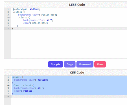Clear the editor with red button

tap(100, 64)
